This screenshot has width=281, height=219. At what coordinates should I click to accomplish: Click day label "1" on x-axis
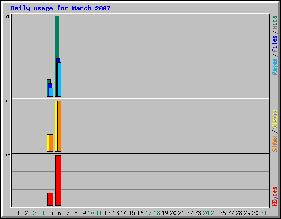point(18,213)
